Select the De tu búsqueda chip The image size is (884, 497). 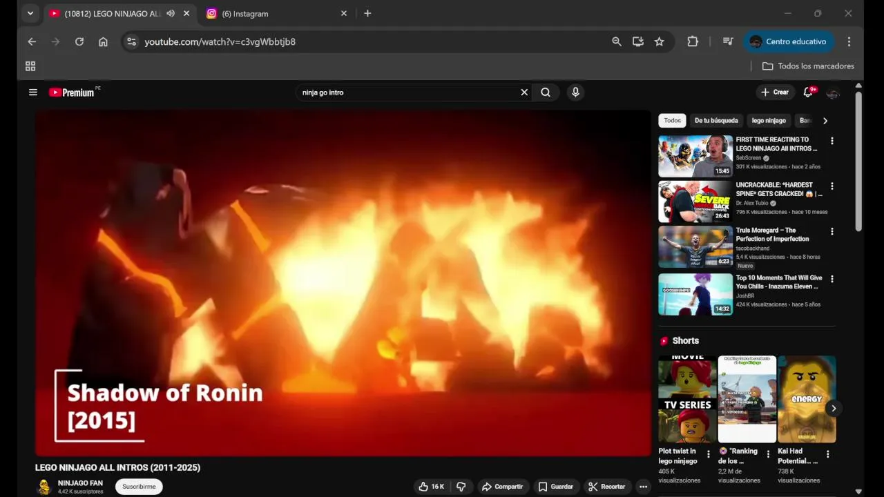pos(716,121)
